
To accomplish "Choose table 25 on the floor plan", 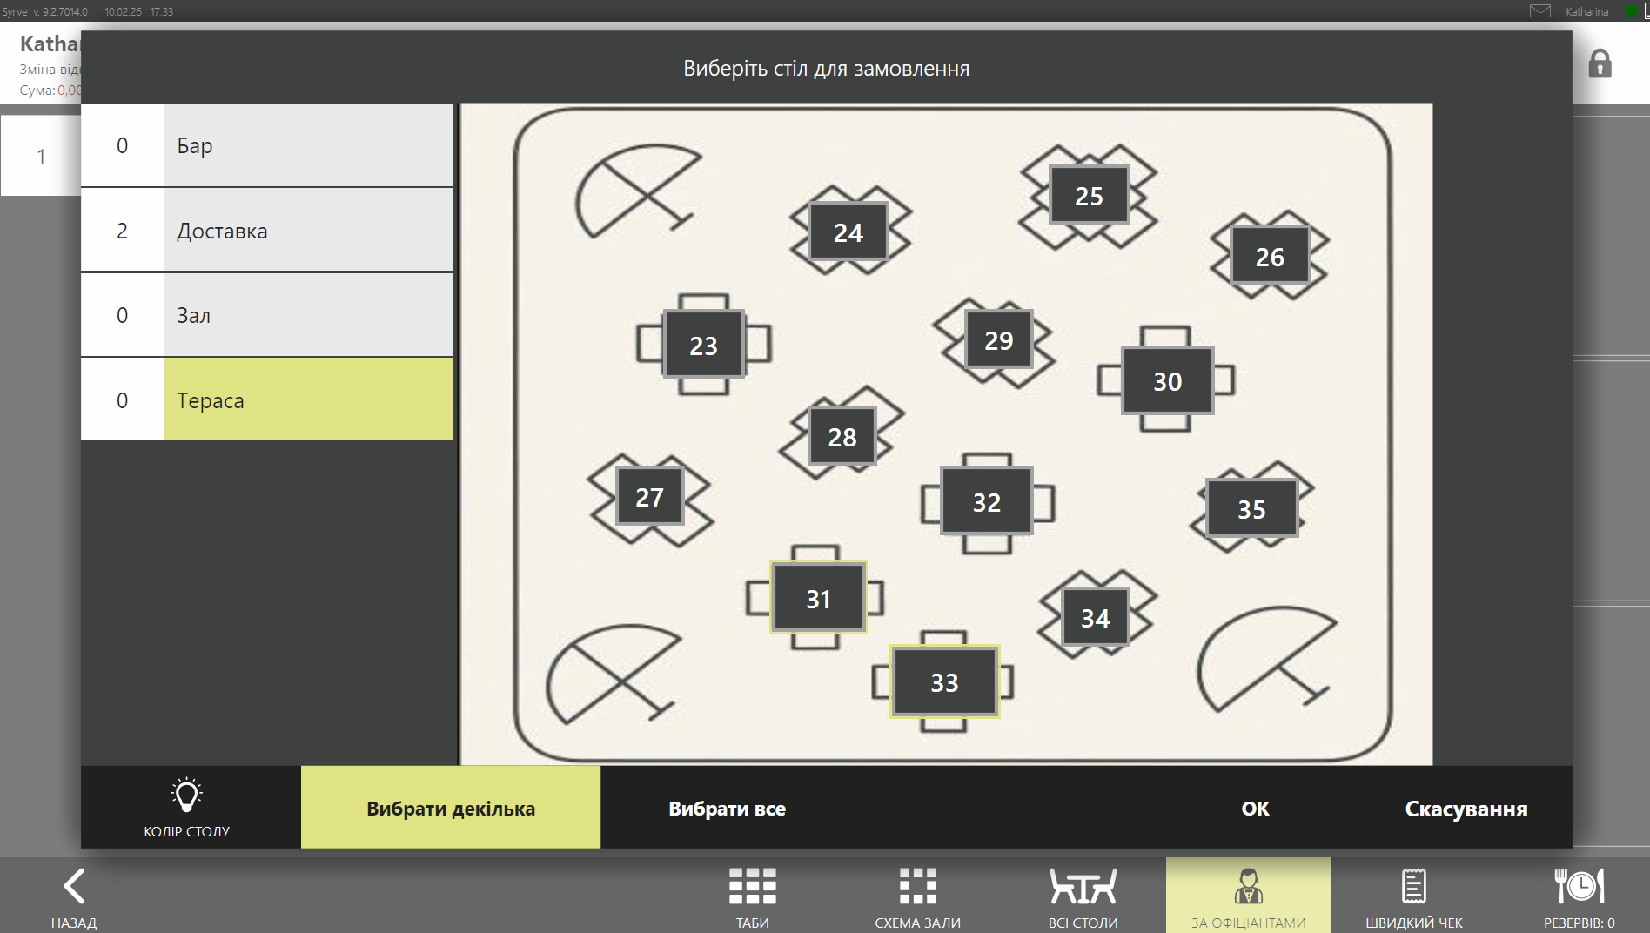I will pos(1089,196).
